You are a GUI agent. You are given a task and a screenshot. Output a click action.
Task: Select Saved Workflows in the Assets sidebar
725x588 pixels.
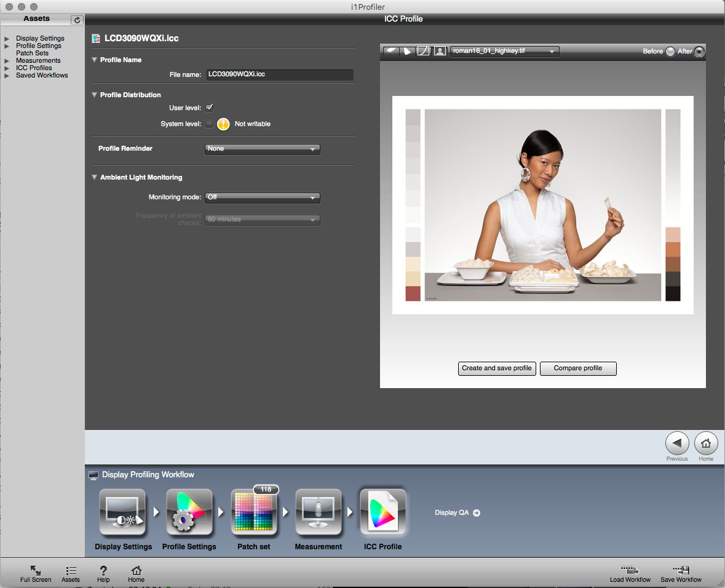tap(42, 75)
